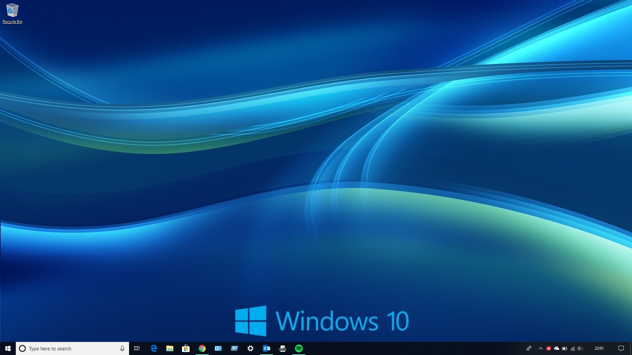632x355 pixels.
Task: Activate the search microphone icon
Action: pos(122,348)
